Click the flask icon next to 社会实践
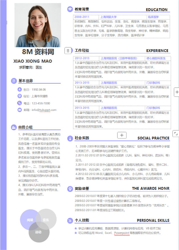This screenshot has width=179, height=250. [x=70, y=138]
